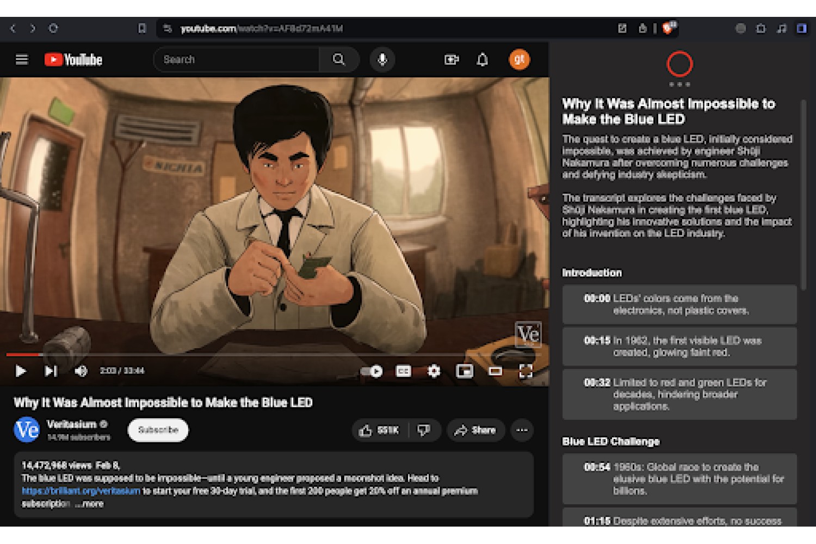Reload the YouTube page
The image size is (816, 544).
53,28
